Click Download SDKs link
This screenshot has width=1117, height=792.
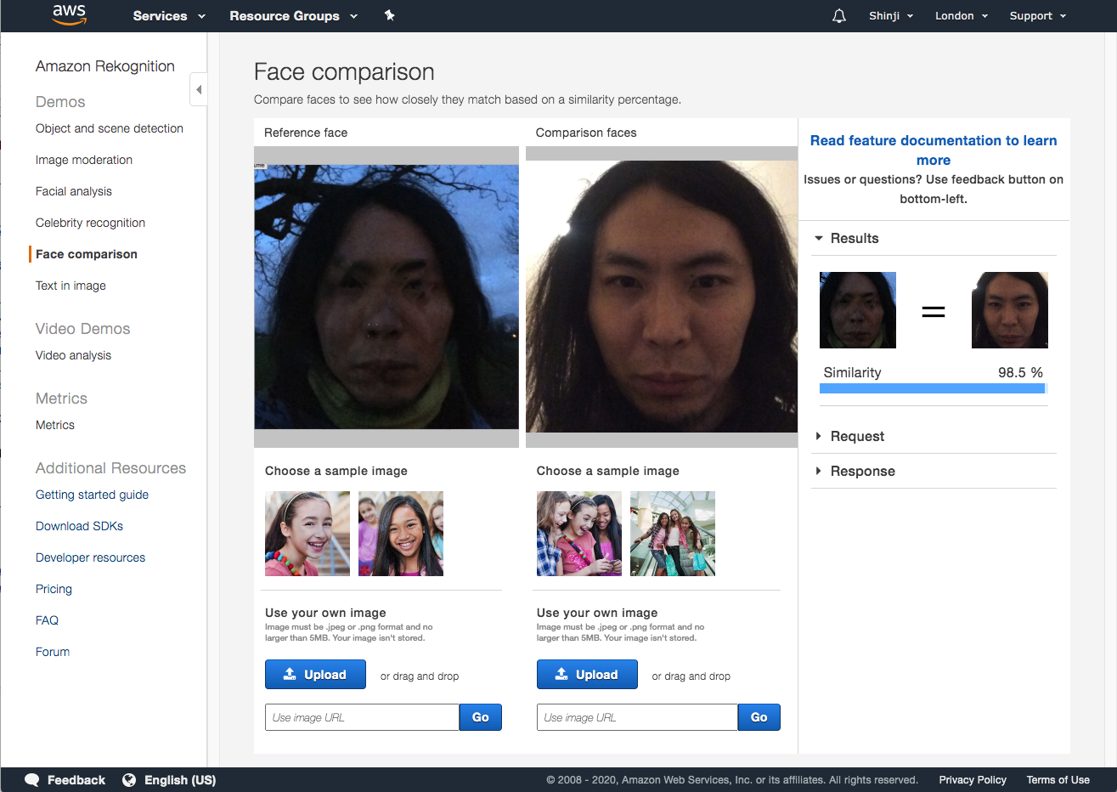(79, 526)
